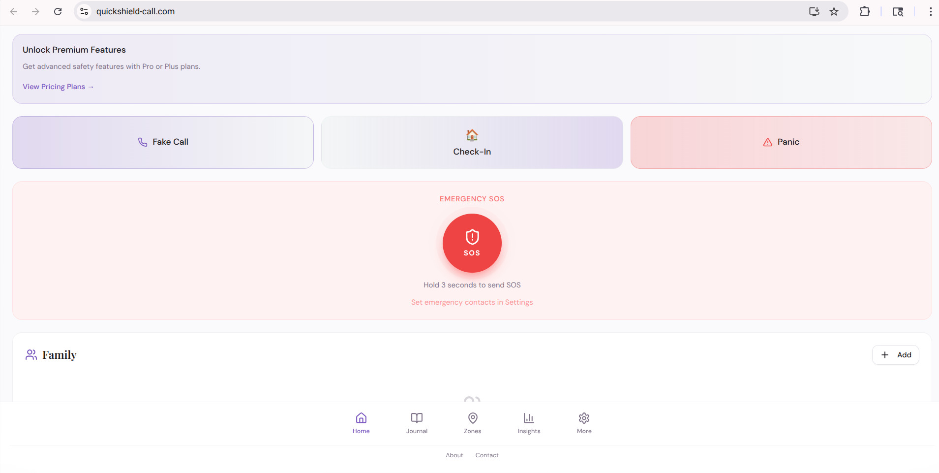Open the Insights tab
939x473 pixels.
point(529,423)
